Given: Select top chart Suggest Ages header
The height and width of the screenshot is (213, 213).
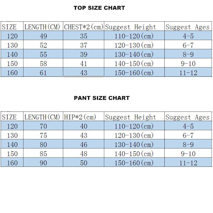Looking at the screenshot, I should tap(188, 26).
